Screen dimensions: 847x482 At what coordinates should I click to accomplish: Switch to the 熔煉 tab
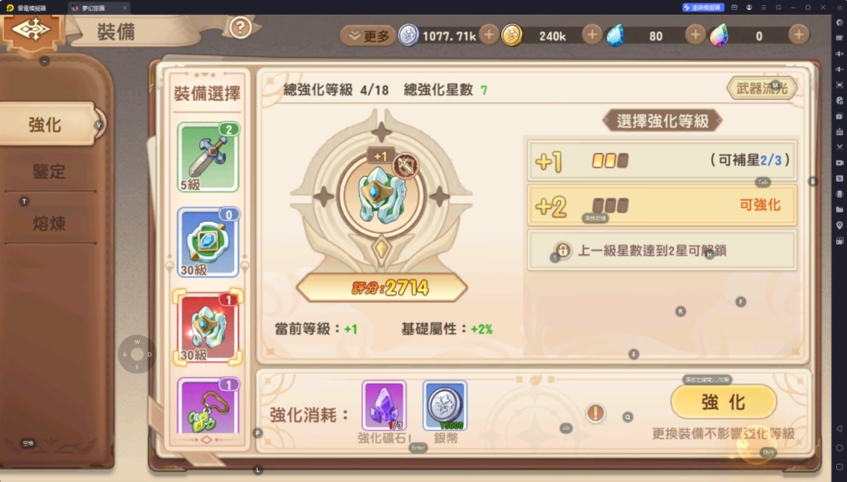[x=49, y=223]
